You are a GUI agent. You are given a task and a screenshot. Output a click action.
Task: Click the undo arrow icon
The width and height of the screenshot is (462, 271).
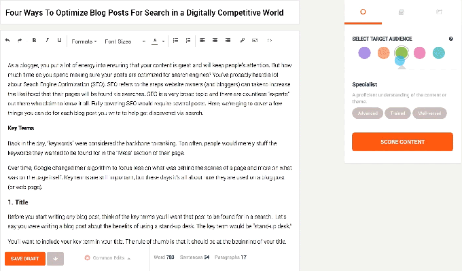[x=7, y=40]
